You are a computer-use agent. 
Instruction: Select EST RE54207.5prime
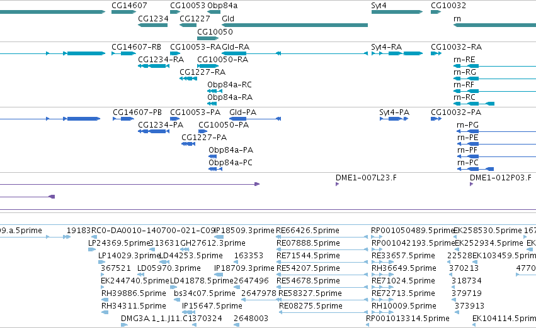point(308,268)
